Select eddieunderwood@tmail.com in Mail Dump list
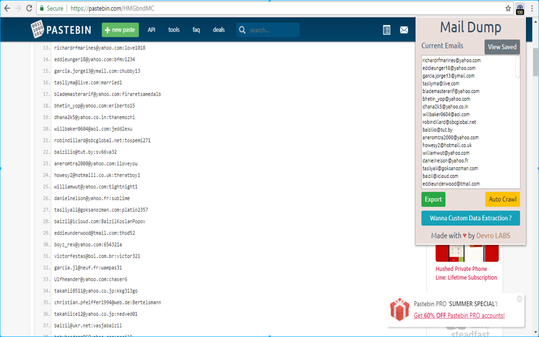539x337 pixels. pyautogui.click(x=451, y=184)
